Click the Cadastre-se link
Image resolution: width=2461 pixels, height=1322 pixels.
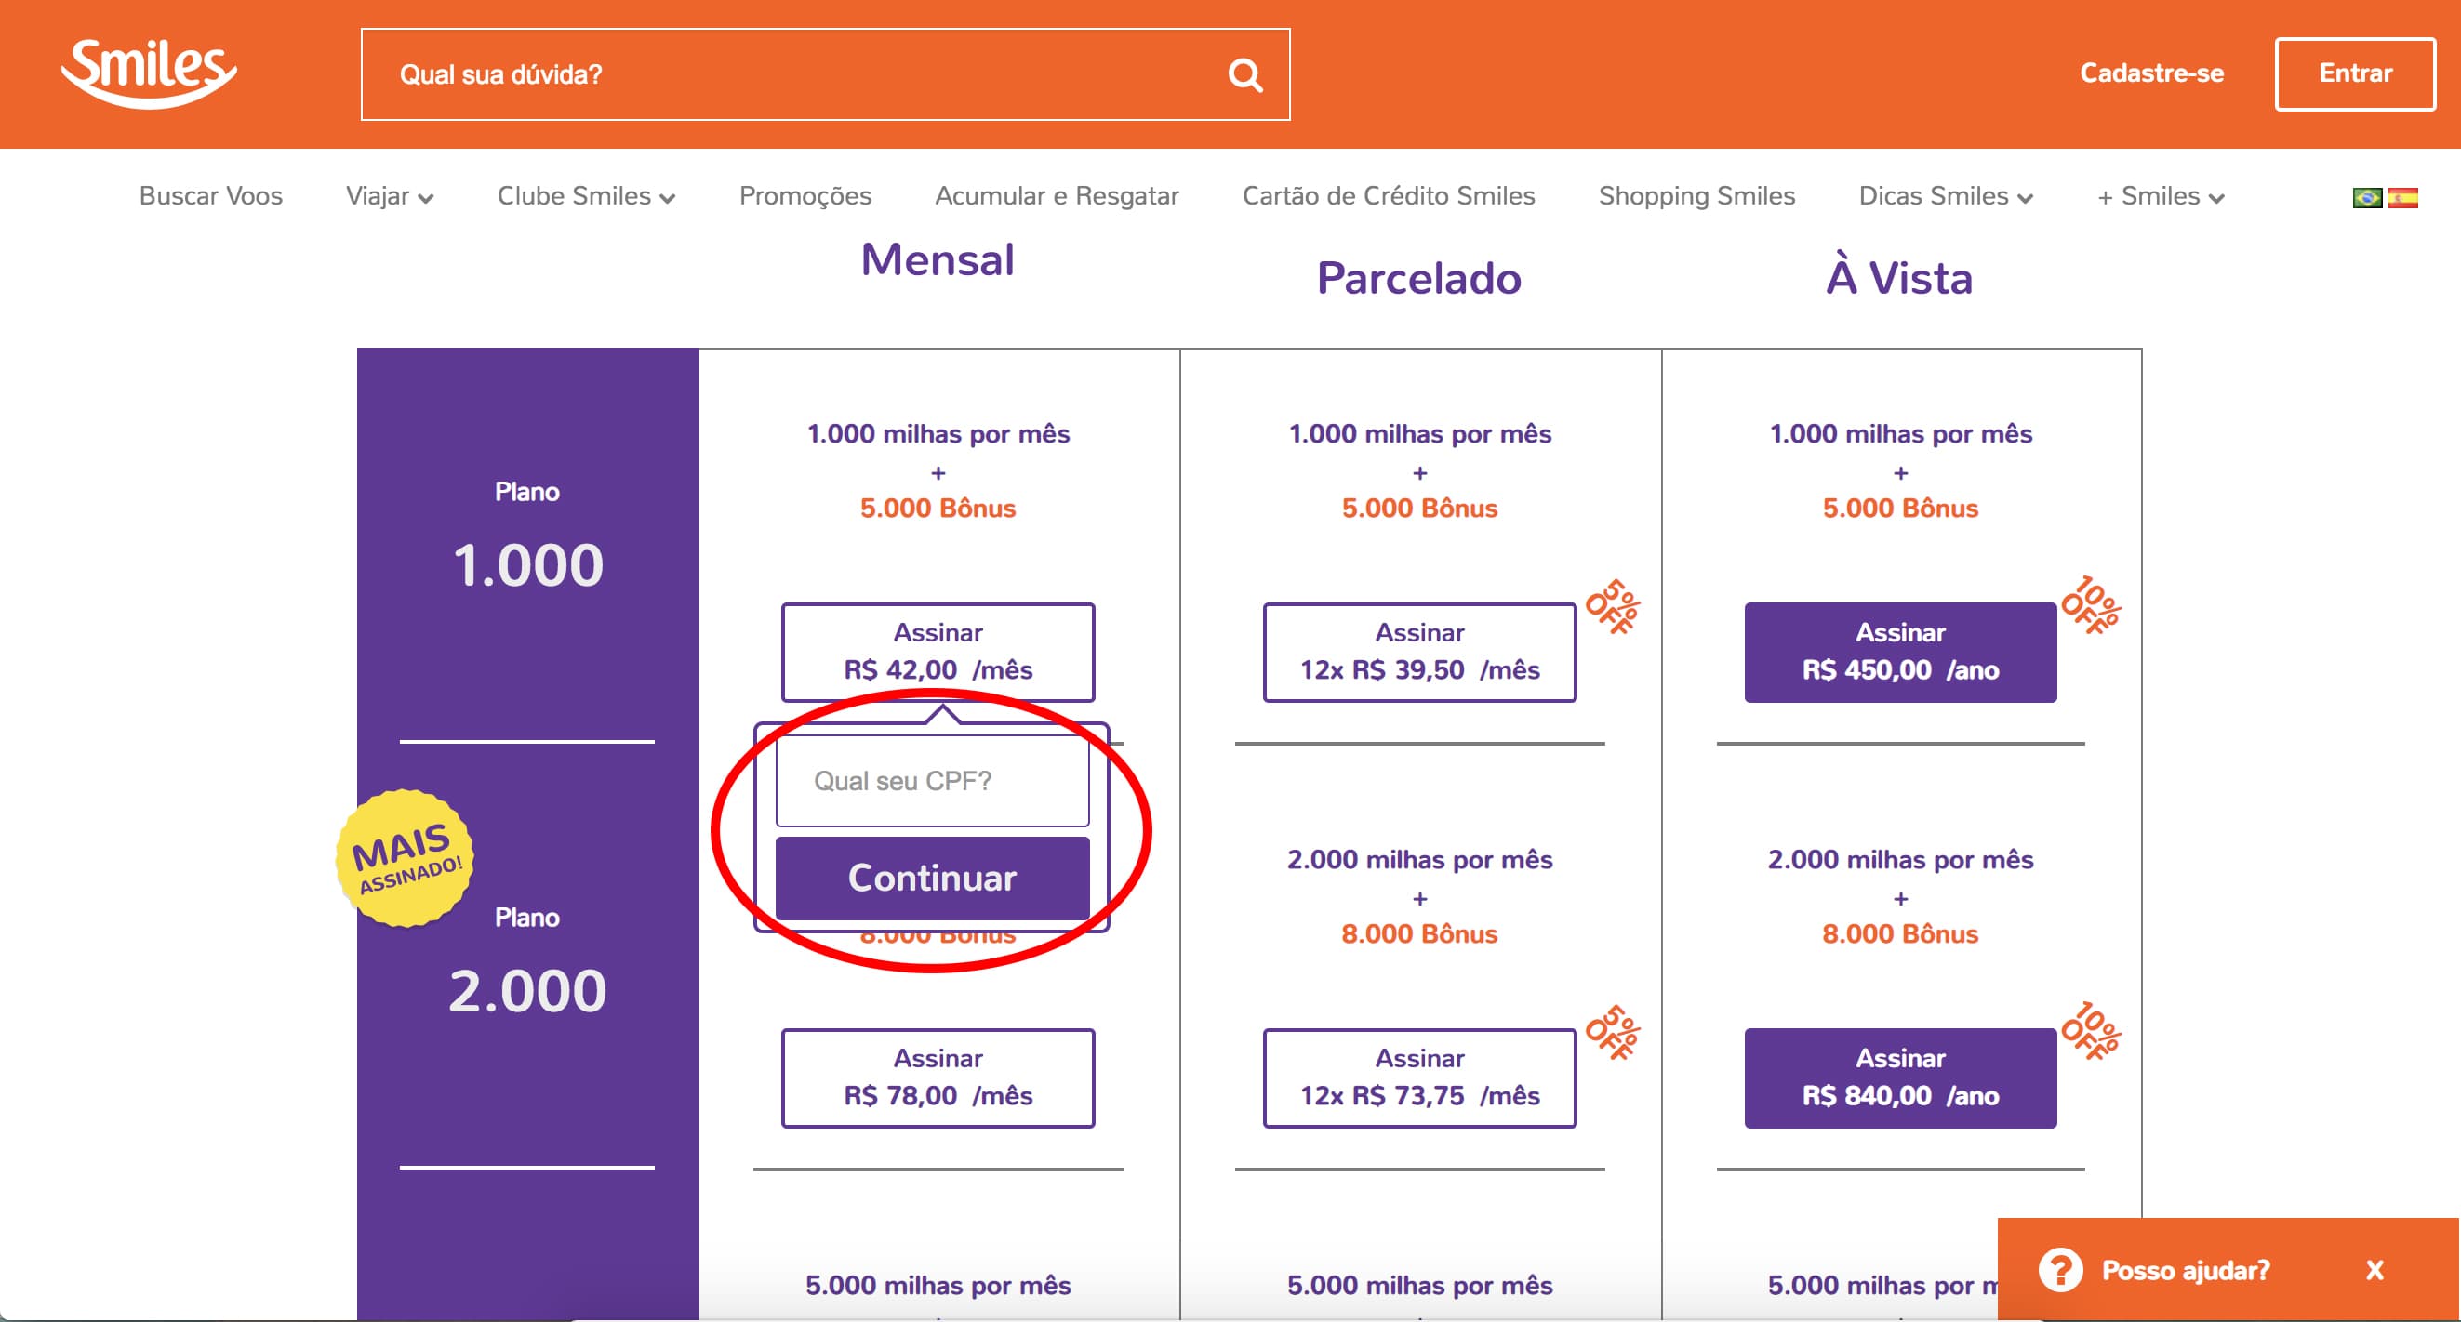2151,73
